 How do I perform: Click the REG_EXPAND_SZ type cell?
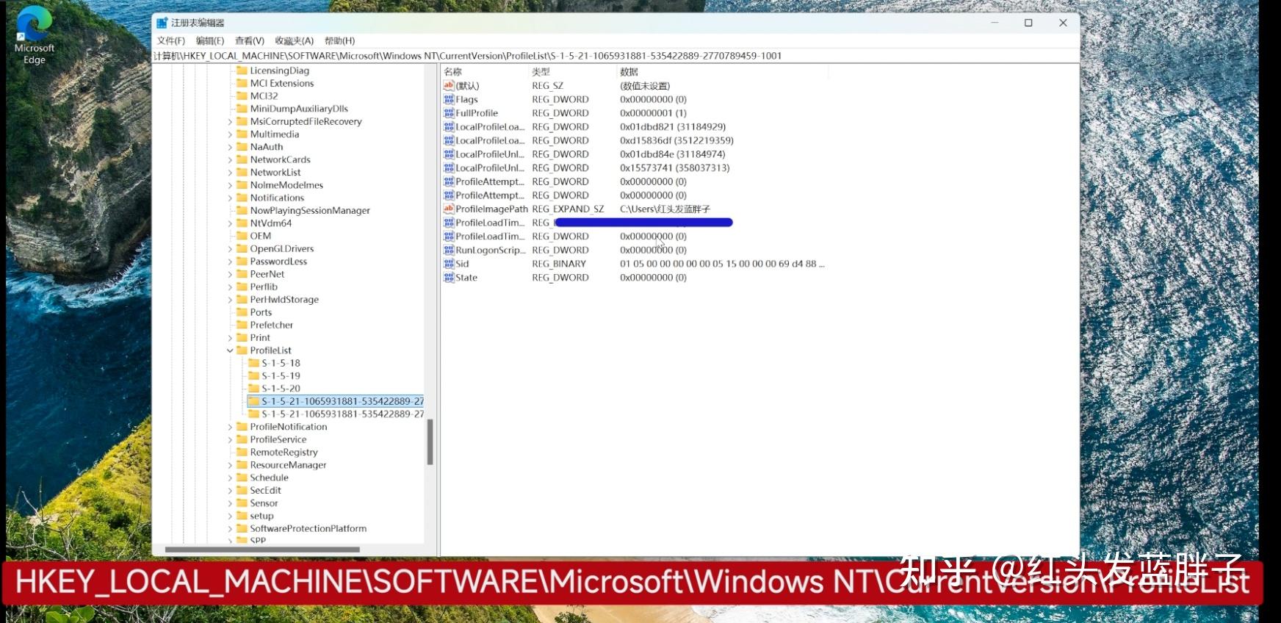568,209
